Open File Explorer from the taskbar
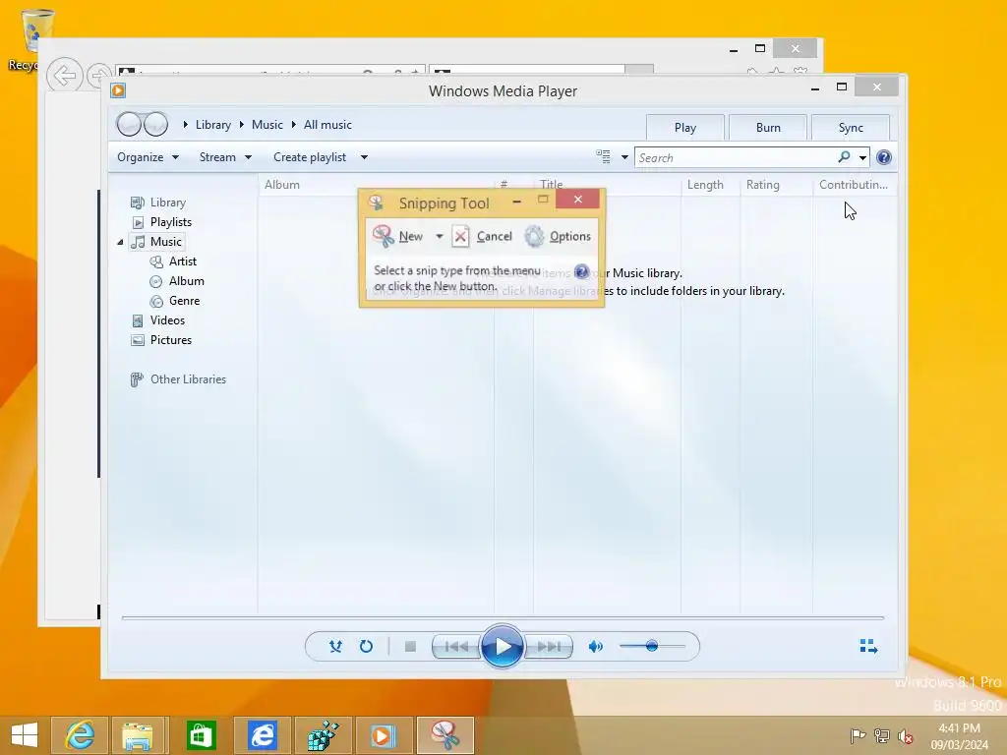1007x755 pixels. click(138, 735)
